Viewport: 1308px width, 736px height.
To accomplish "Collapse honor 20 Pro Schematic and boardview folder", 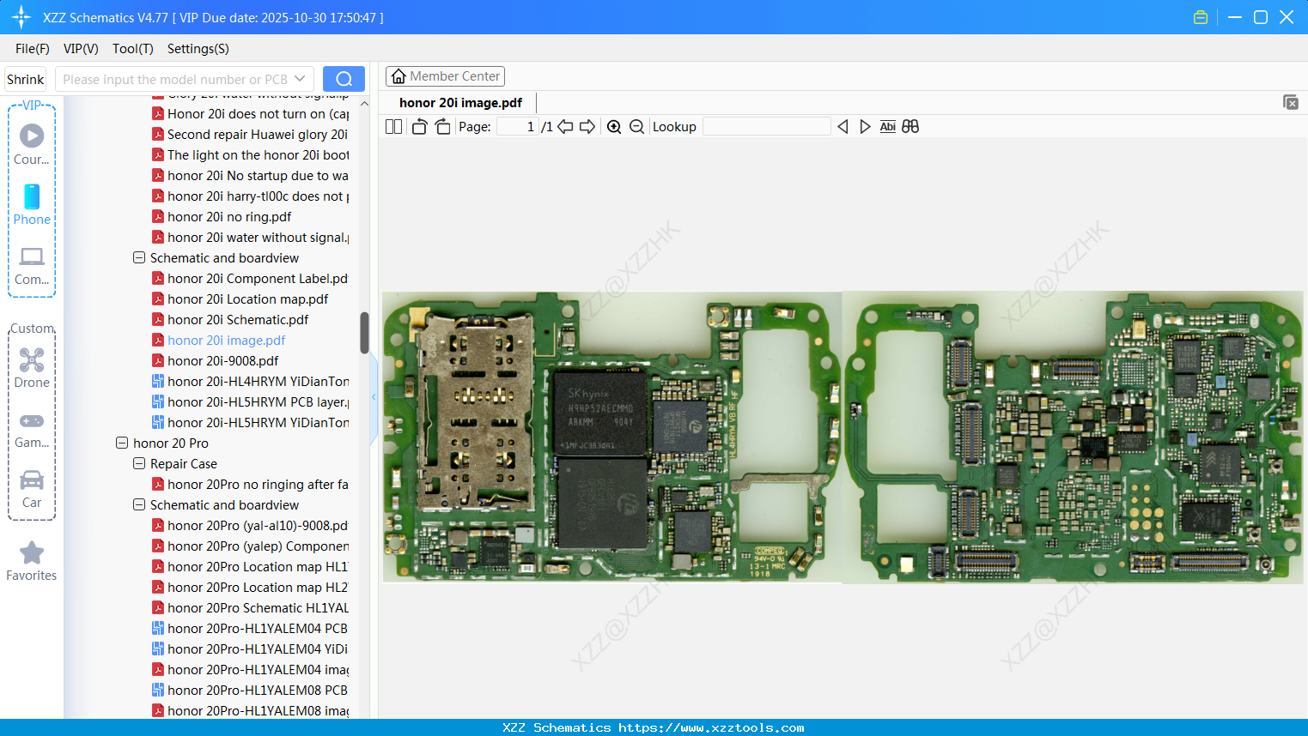I will [139, 504].
